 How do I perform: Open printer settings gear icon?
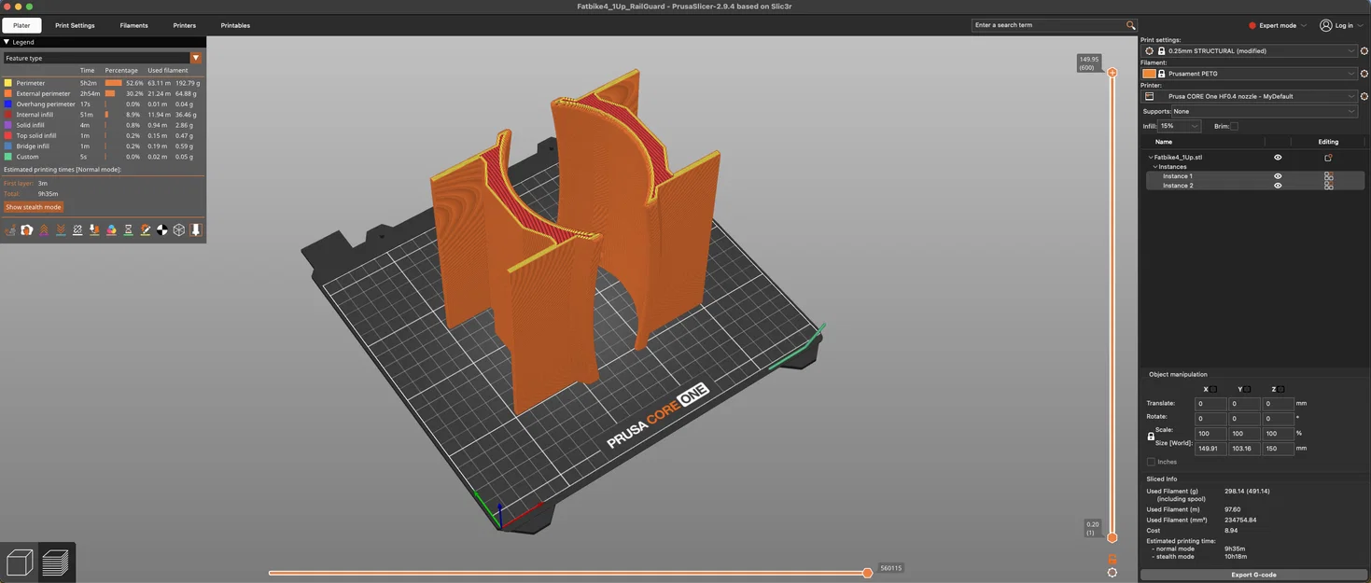click(x=1364, y=96)
